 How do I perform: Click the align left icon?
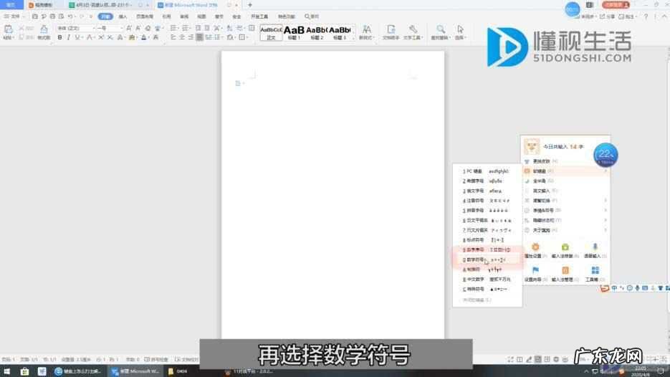tap(173, 37)
